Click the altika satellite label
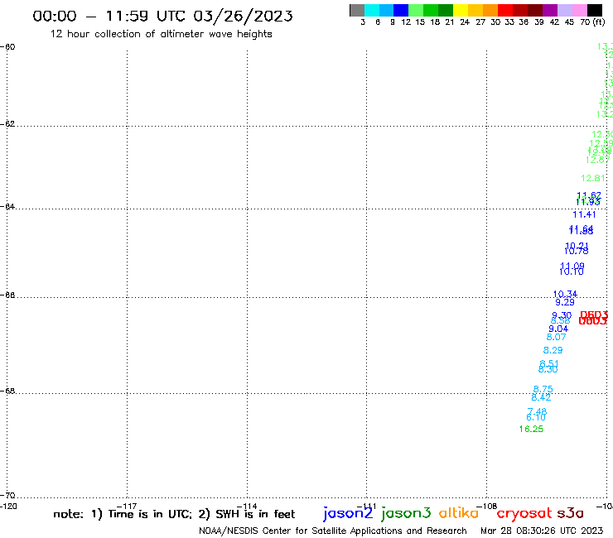Screen dimensions: 613x538 [459, 513]
